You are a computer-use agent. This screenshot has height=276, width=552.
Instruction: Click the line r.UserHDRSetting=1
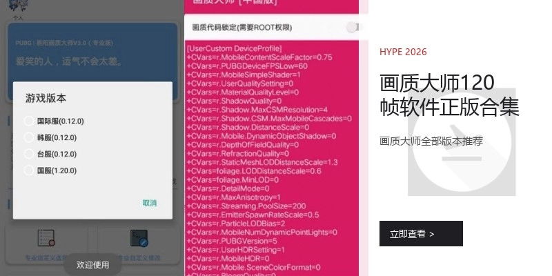click(236, 250)
